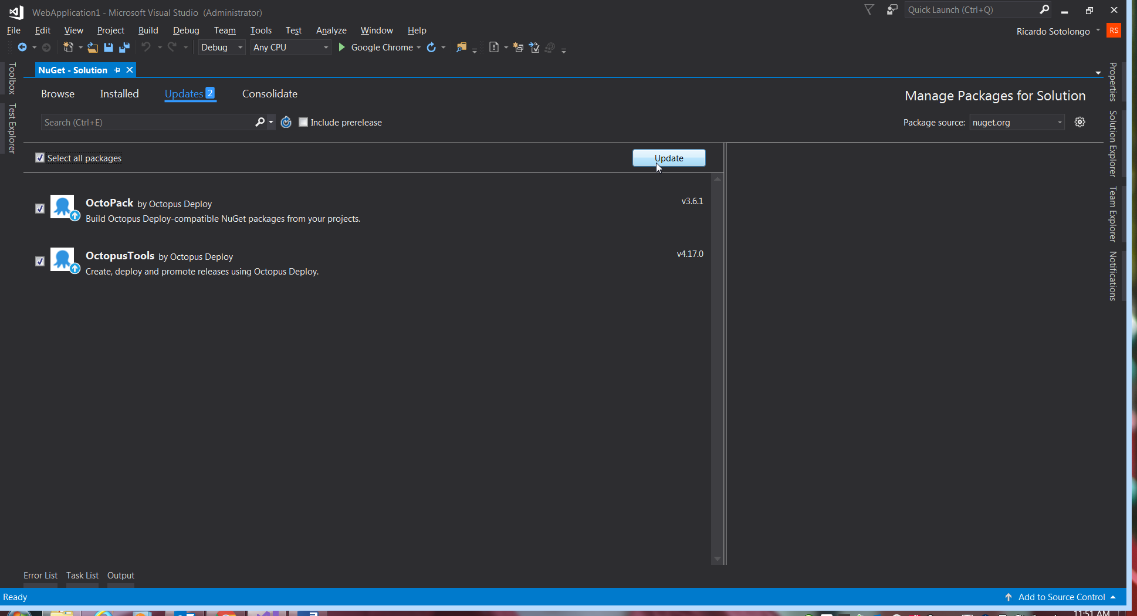Open the Debug configuration dropdown
Viewport: 1137px width, 616px height.
222,48
